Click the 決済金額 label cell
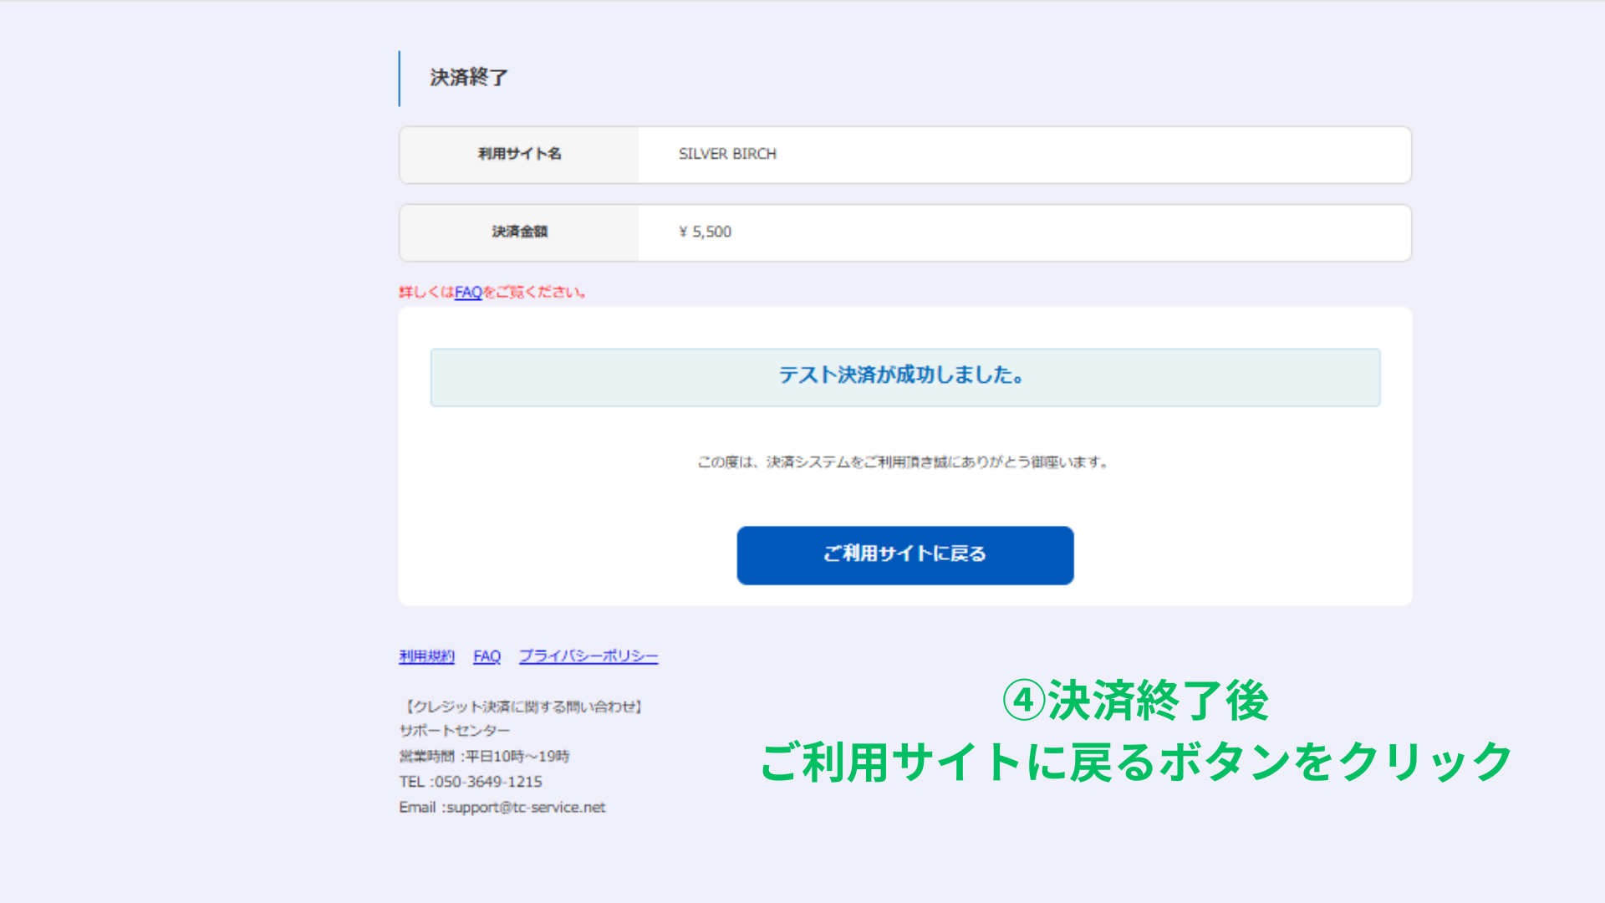The width and height of the screenshot is (1605, 903). click(517, 232)
